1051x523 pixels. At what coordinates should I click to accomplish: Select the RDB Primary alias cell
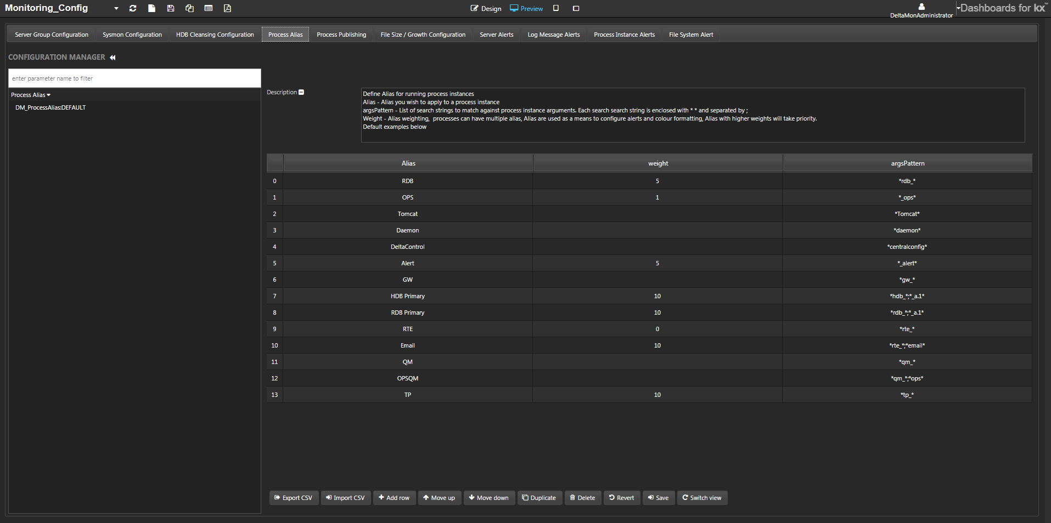[x=408, y=312]
